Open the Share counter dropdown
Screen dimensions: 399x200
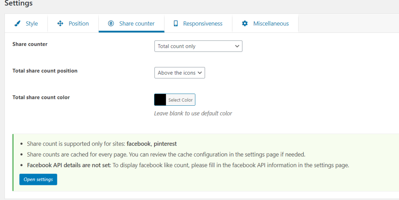pos(198,46)
